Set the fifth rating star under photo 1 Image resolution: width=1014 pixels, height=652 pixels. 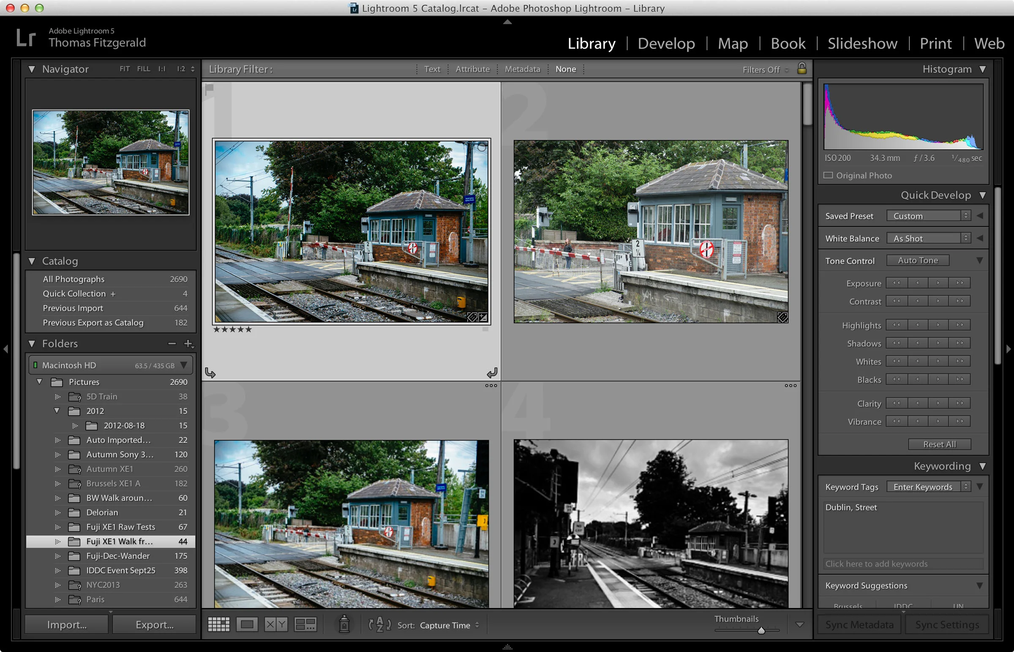[249, 330]
